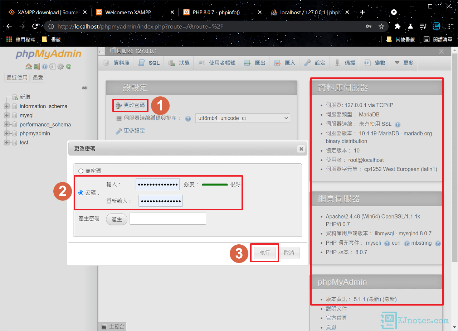The width and height of the screenshot is (458, 331).
Task: Click the 最愛 button
Action: coord(38,77)
